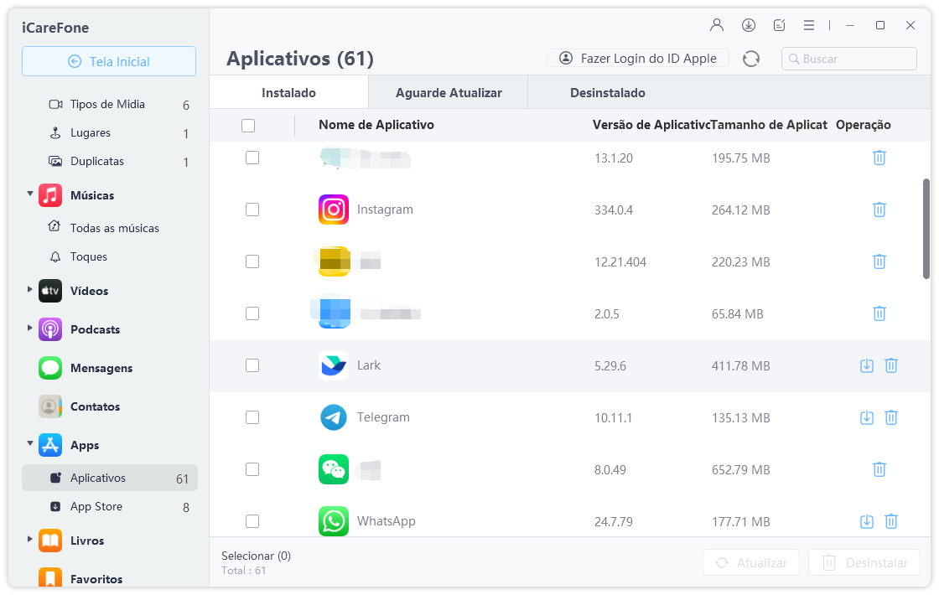939x595 pixels.
Task: Click the export icon for WhatsApp
Action: (x=867, y=521)
